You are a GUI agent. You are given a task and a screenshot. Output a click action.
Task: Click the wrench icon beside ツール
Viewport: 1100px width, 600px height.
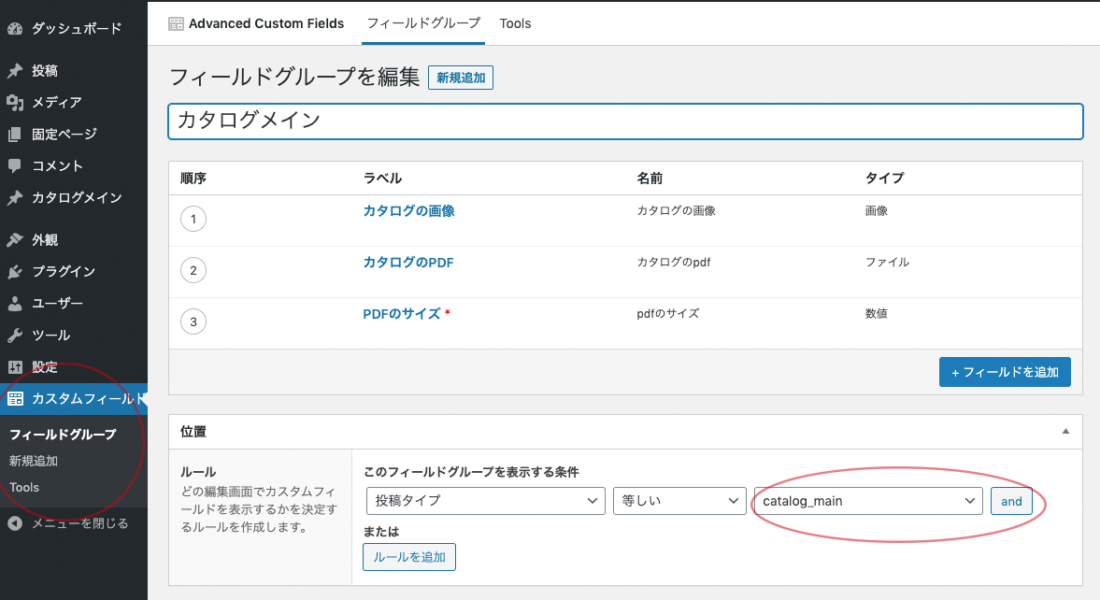pos(15,336)
